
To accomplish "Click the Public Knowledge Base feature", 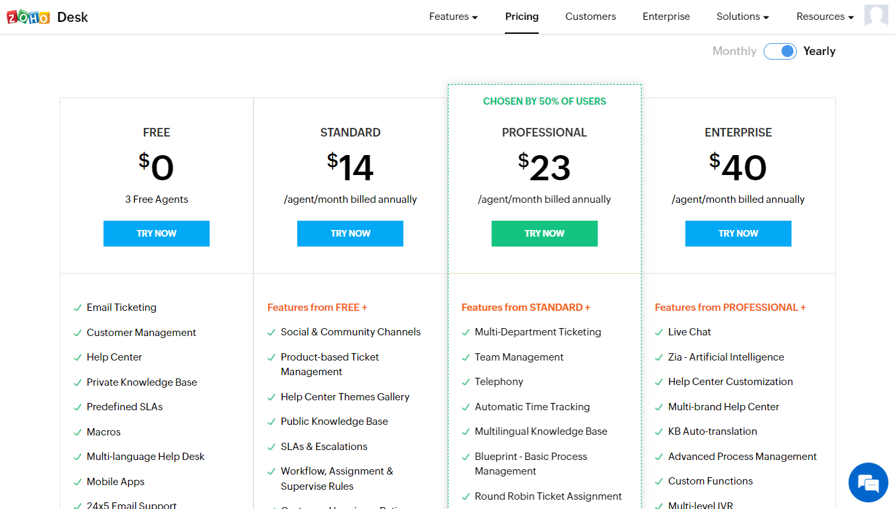I will coord(334,422).
